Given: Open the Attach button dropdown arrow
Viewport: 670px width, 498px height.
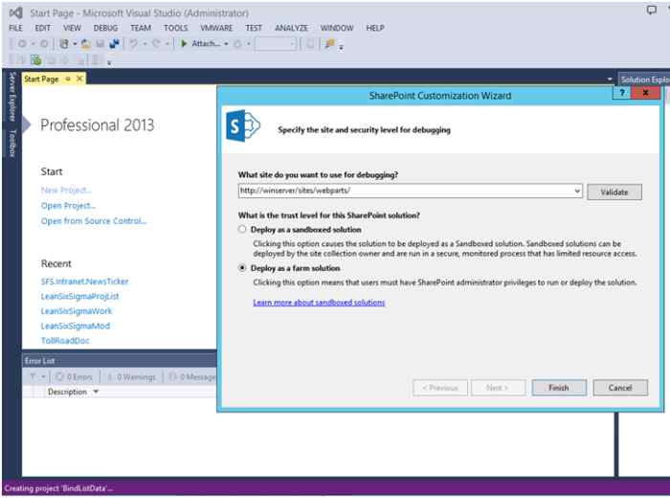Looking at the screenshot, I should [226, 44].
